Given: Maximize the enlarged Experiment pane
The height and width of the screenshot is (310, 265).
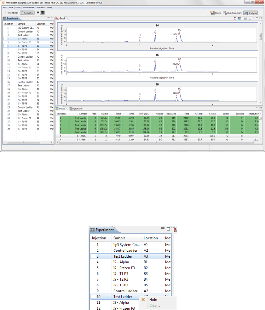Looking at the screenshot, I should (168, 229).
